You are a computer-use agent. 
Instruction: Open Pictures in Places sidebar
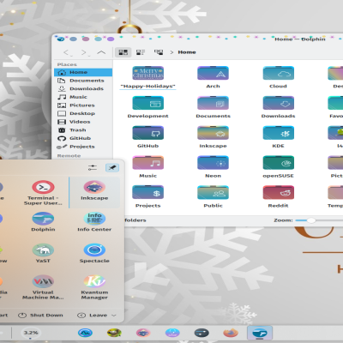coord(83,105)
